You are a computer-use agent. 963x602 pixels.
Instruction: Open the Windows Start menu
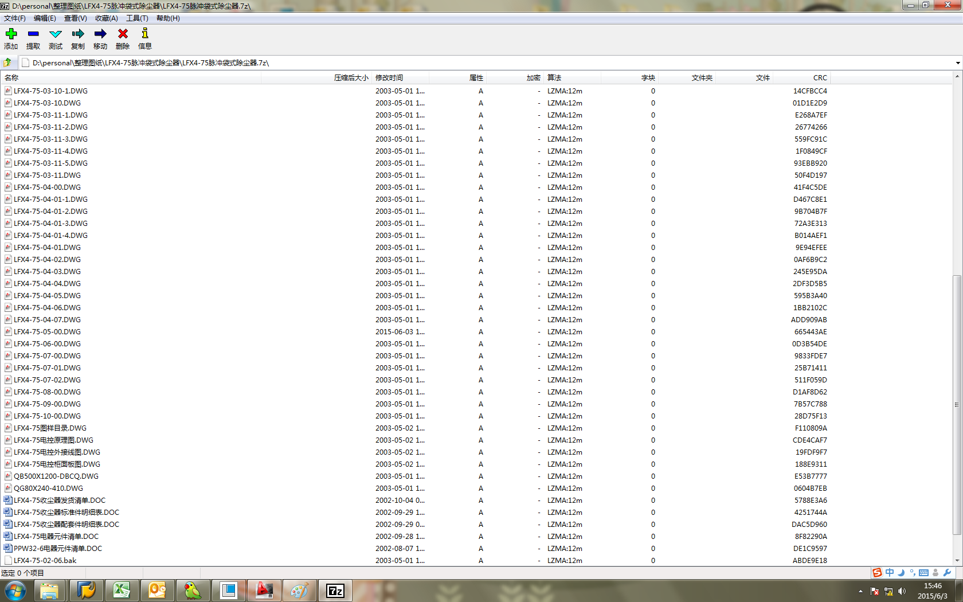[15, 591]
